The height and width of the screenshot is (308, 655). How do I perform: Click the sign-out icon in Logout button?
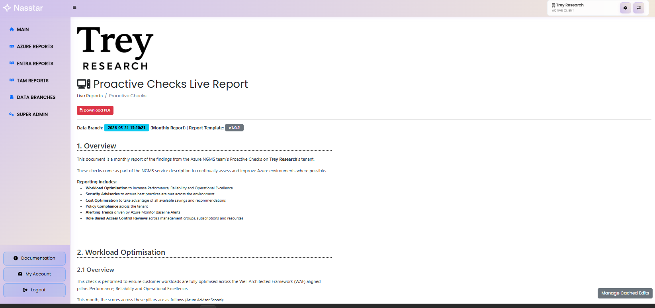click(x=25, y=290)
